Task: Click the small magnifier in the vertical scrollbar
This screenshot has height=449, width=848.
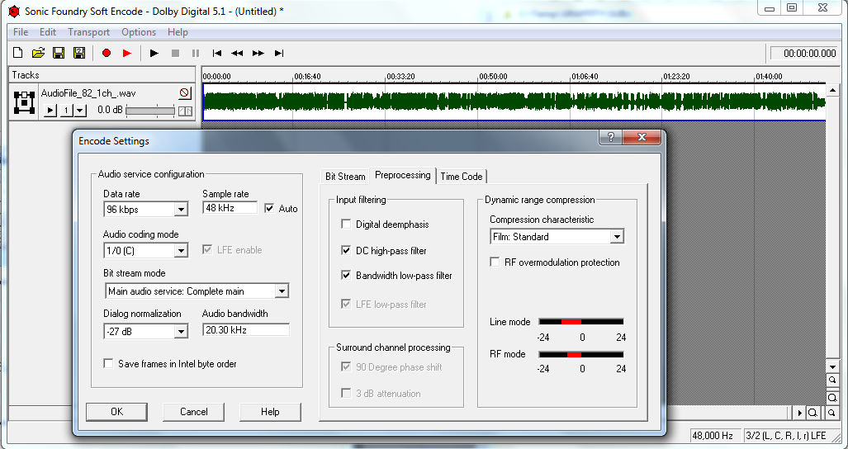Action: [x=833, y=380]
